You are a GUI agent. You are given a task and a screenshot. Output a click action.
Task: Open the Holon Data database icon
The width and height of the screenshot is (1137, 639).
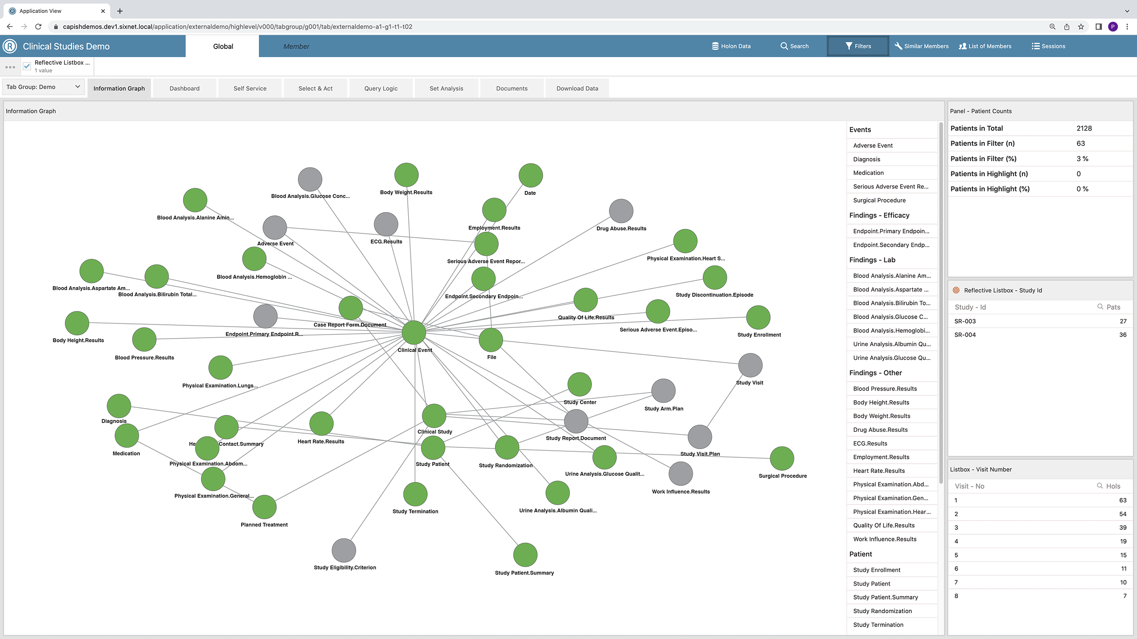click(x=715, y=46)
